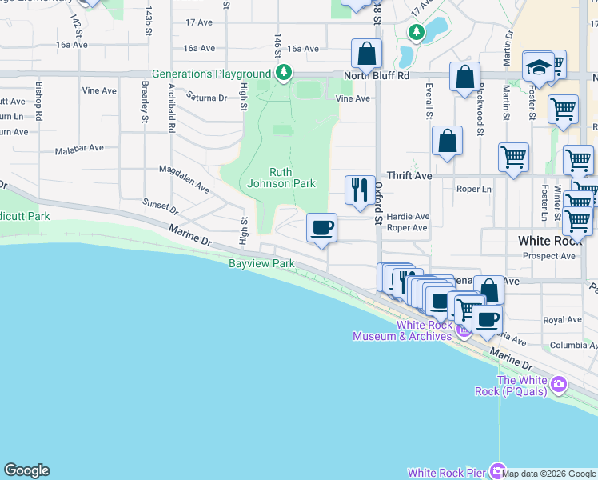This screenshot has height=480, width=598.
Task: Open the graduation cap school marker
Action: tap(538, 67)
